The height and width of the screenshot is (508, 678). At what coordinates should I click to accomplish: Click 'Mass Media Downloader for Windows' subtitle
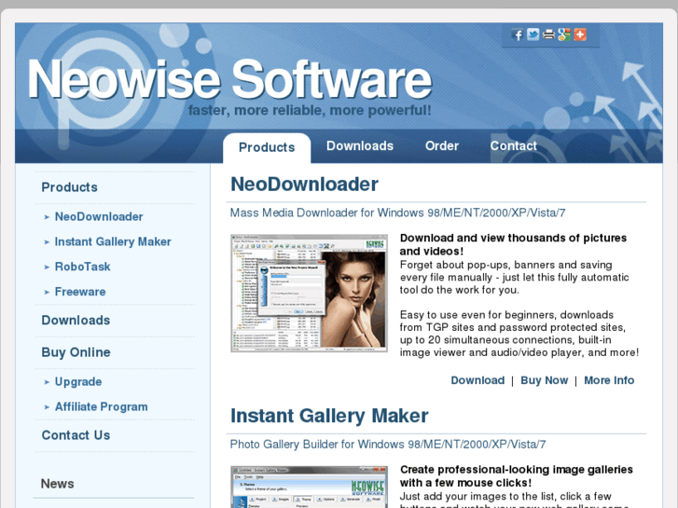[397, 213]
